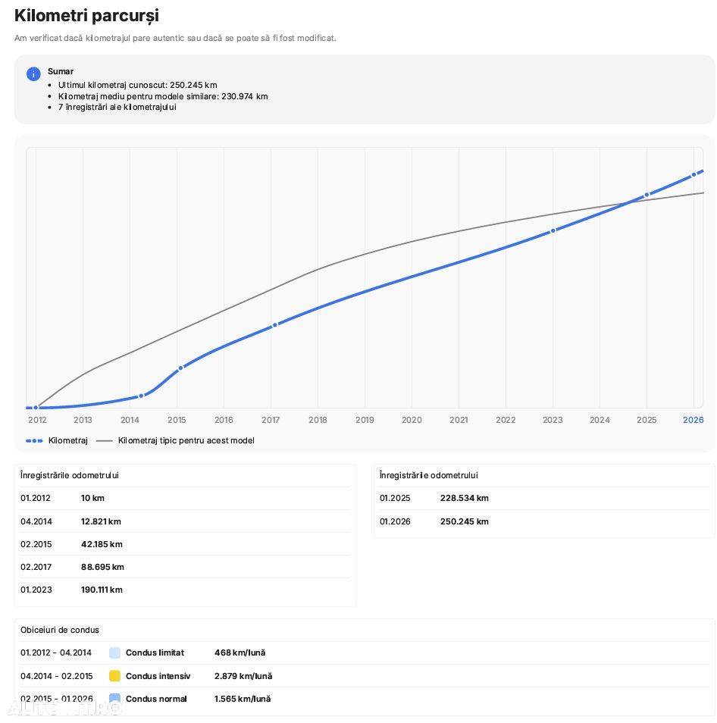Select the 02.2017 88.695 km record row
This screenshot has width=717, height=723.
(x=186, y=567)
